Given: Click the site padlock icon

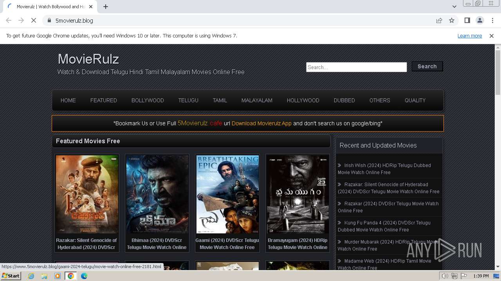Looking at the screenshot, I should tap(49, 20).
